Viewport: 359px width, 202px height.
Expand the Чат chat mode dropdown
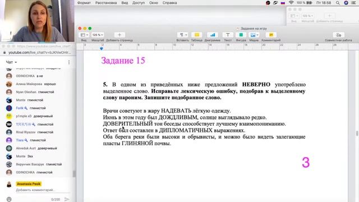[x=11, y=62]
